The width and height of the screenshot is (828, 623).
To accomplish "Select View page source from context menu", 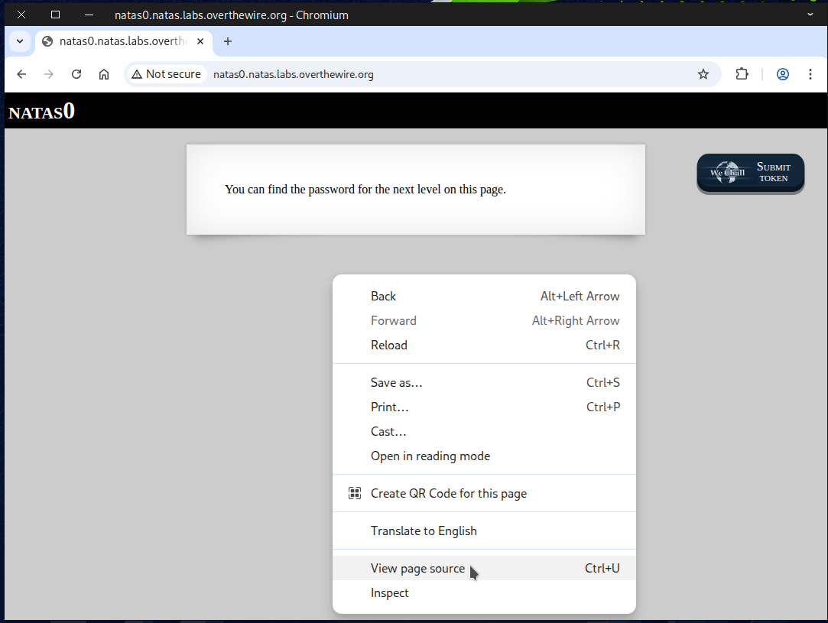I will tap(417, 568).
